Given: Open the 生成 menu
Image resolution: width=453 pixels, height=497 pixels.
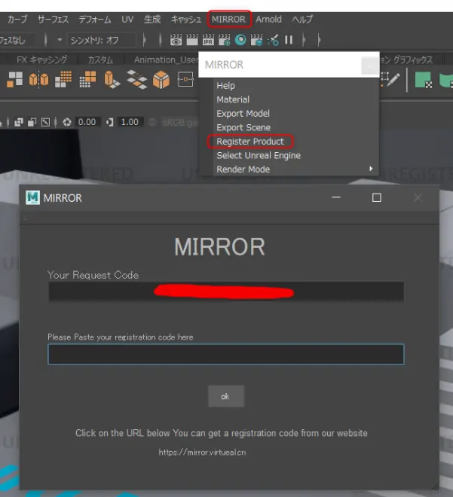Looking at the screenshot, I should pyautogui.click(x=152, y=20).
